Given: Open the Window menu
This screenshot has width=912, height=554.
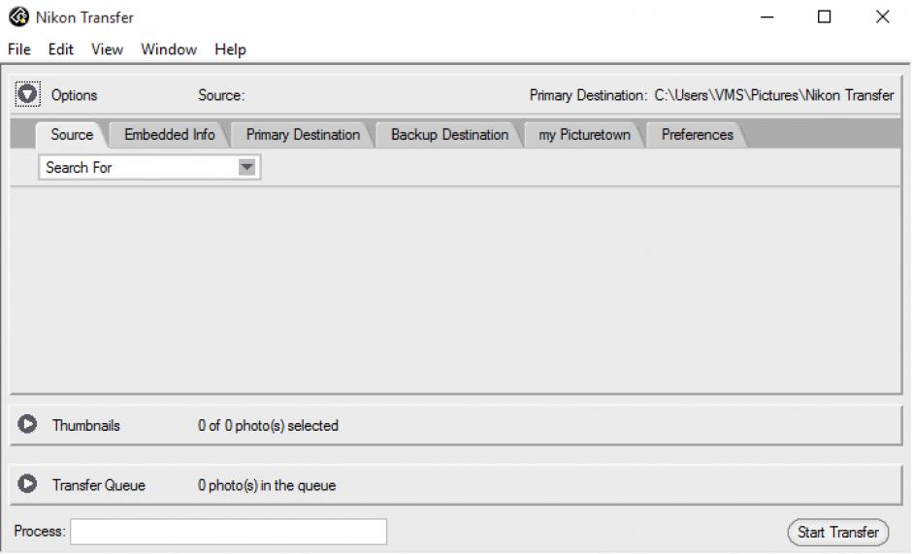Looking at the screenshot, I should (168, 49).
